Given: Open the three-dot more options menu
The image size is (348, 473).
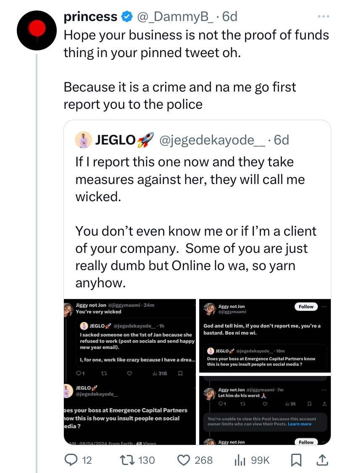Looking at the screenshot, I should [324, 16].
